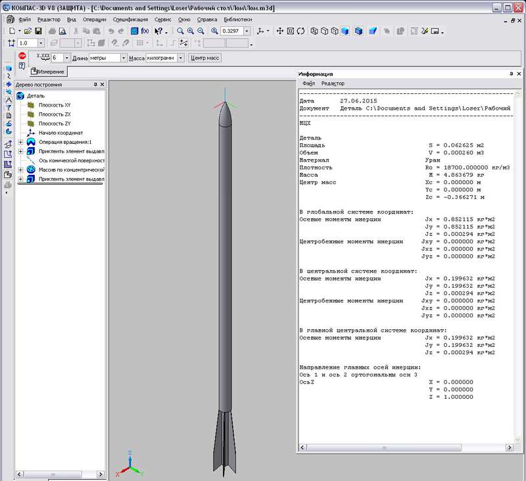
Task: Click the Деталь root icon in the tree
Action: [20, 96]
